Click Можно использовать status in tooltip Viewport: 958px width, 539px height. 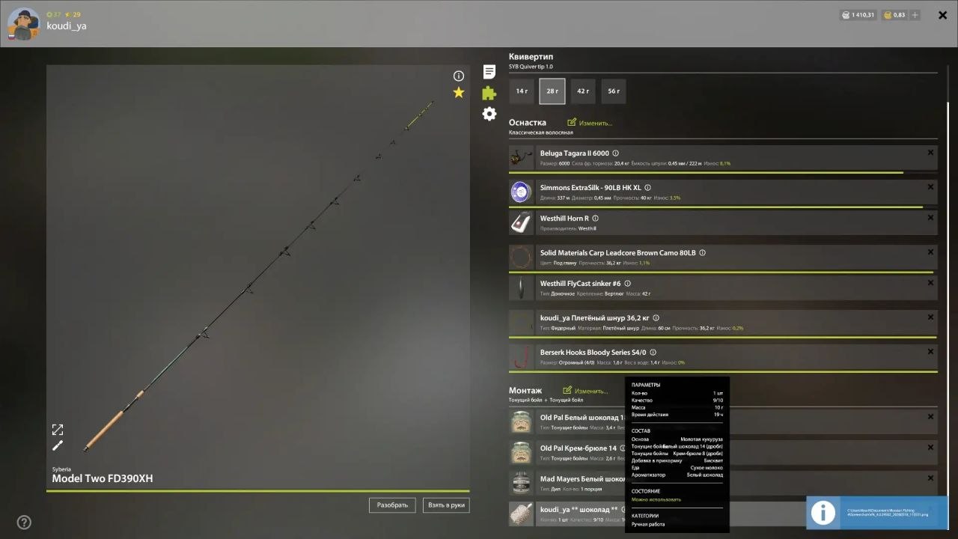click(x=656, y=499)
